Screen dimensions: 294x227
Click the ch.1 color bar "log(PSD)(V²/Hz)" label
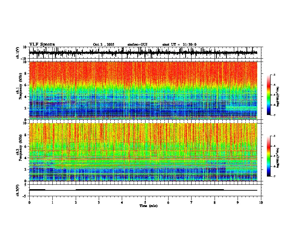[x=278, y=96]
